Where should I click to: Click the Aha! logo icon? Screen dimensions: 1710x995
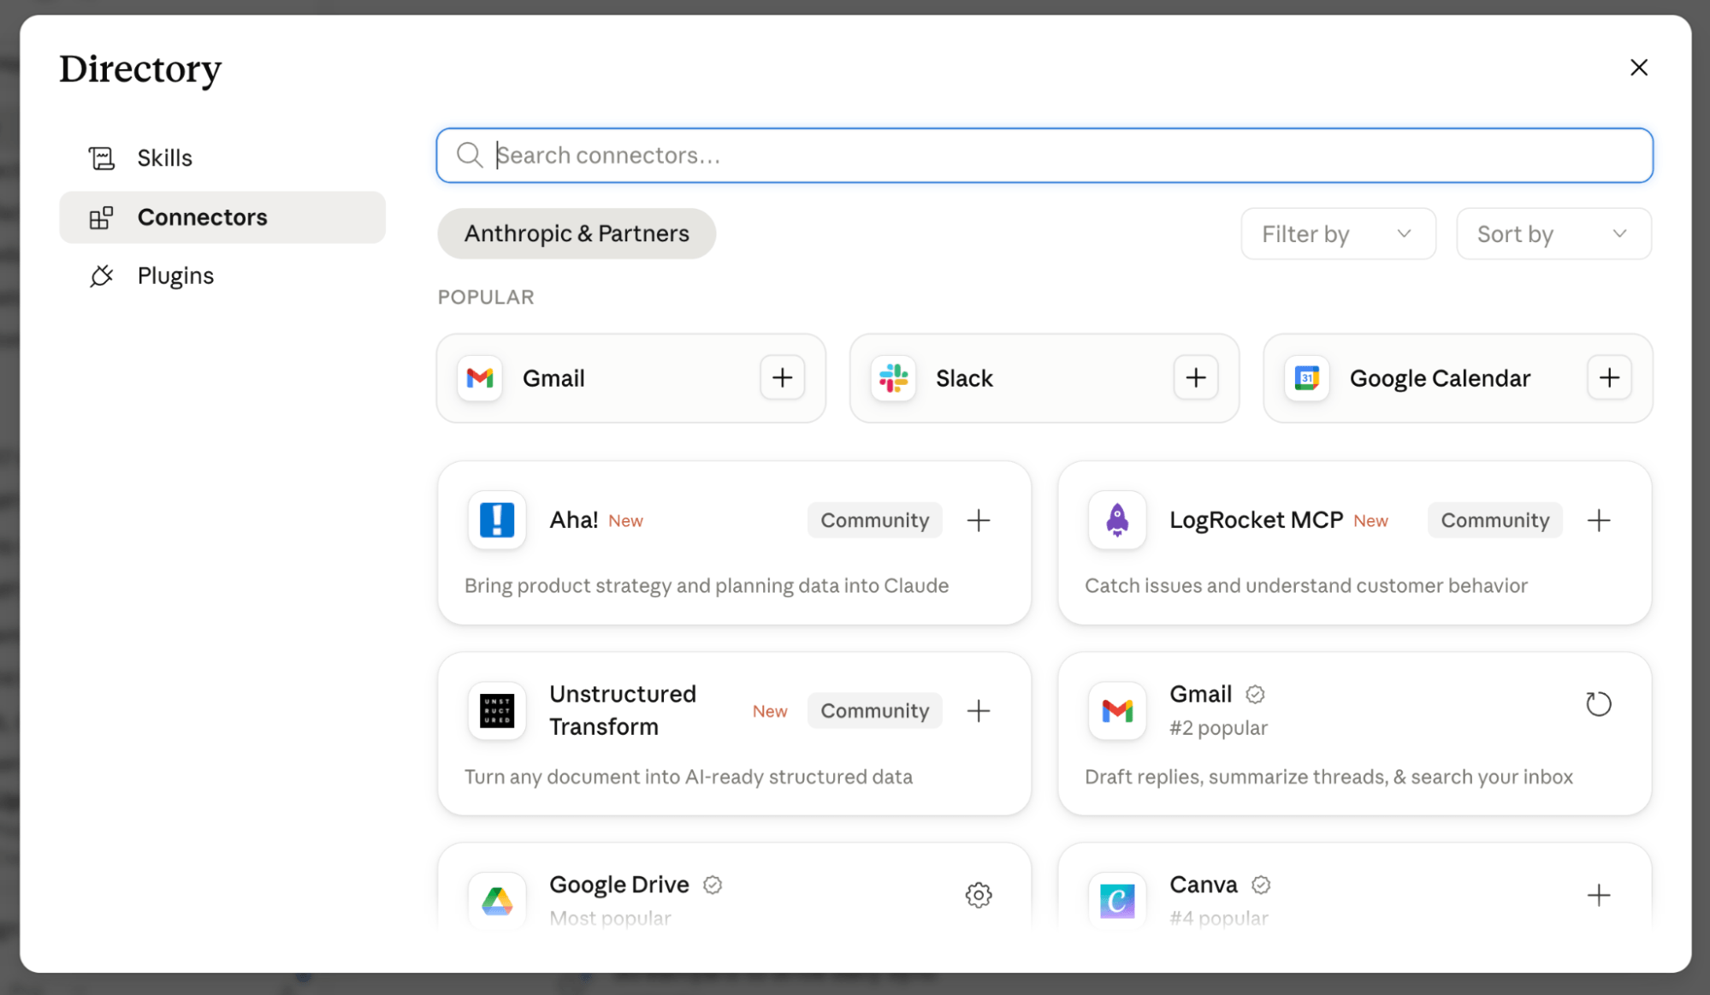(x=497, y=519)
